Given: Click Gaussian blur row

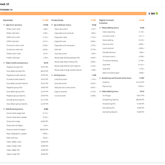Looking at the screenshot, I should coord(123,44).
